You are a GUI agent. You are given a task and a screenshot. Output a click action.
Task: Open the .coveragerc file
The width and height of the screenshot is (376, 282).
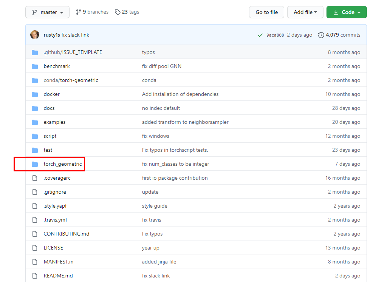57,178
